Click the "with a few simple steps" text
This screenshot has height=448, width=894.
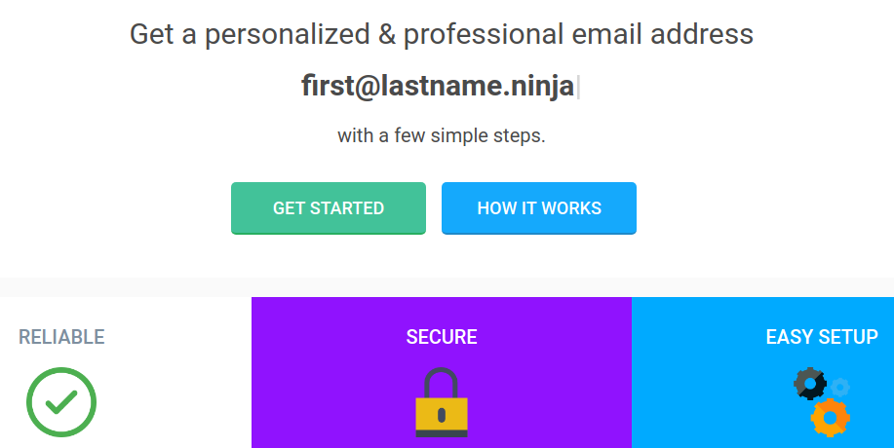click(x=442, y=135)
